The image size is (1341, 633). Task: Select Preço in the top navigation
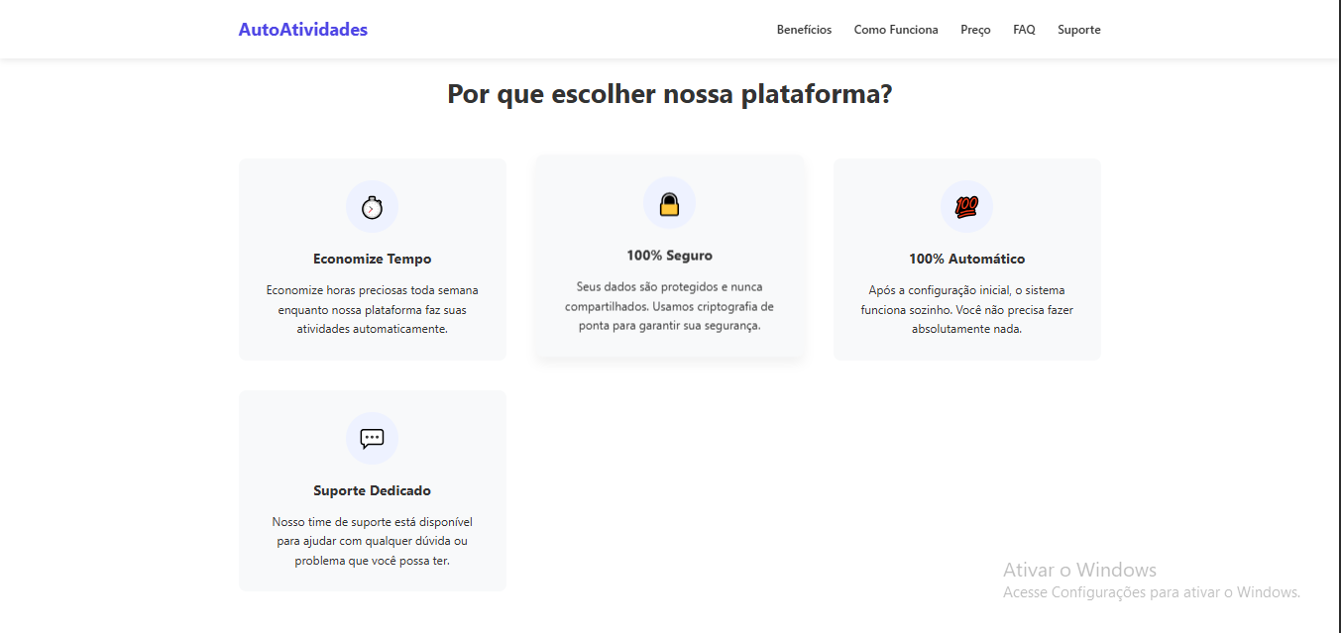point(975,30)
